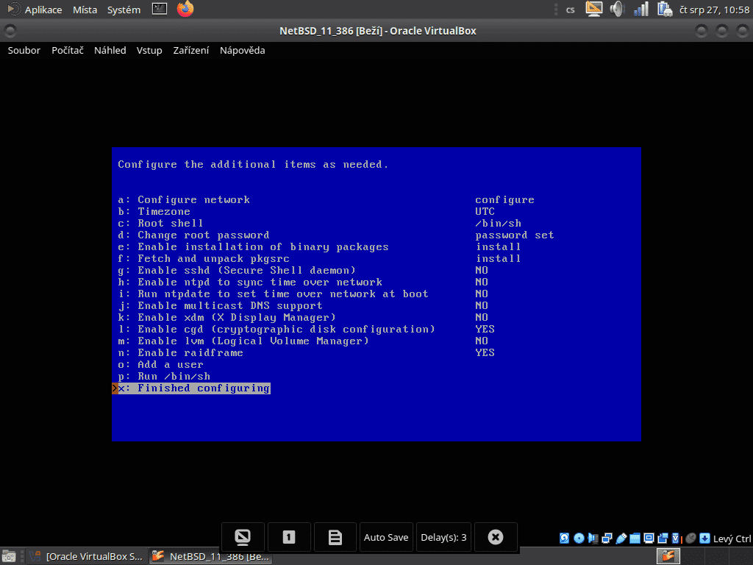The width and height of the screenshot is (753, 565).
Task: Click the recording indicator status bar icon
Action: tap(663, 538)
